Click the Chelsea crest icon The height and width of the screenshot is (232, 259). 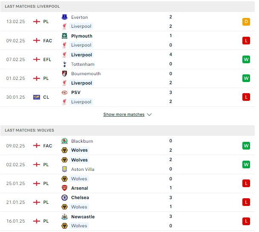pos(64,197)
